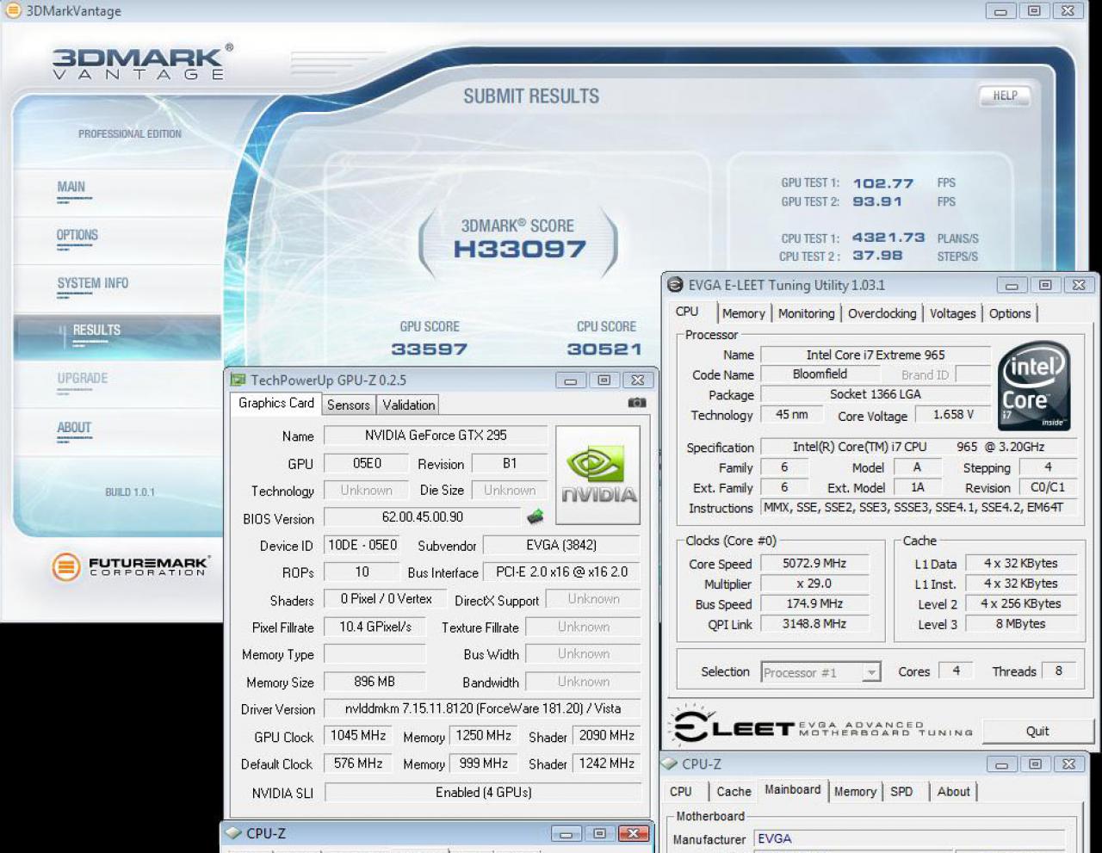Click the Threads value 8 in E-LEET
1102x853 pixels.
(x=1058, y=671)
